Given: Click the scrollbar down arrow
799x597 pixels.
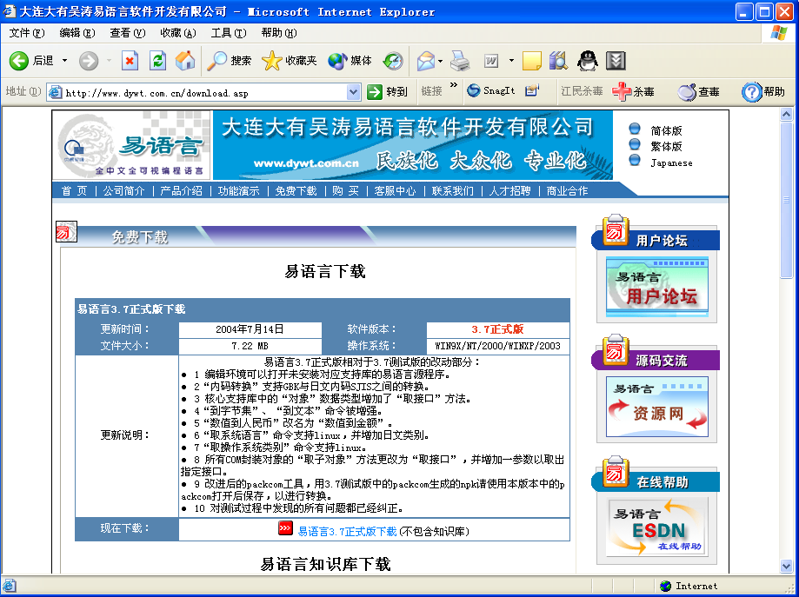Looking at the screenshot, I should (787, 566).
